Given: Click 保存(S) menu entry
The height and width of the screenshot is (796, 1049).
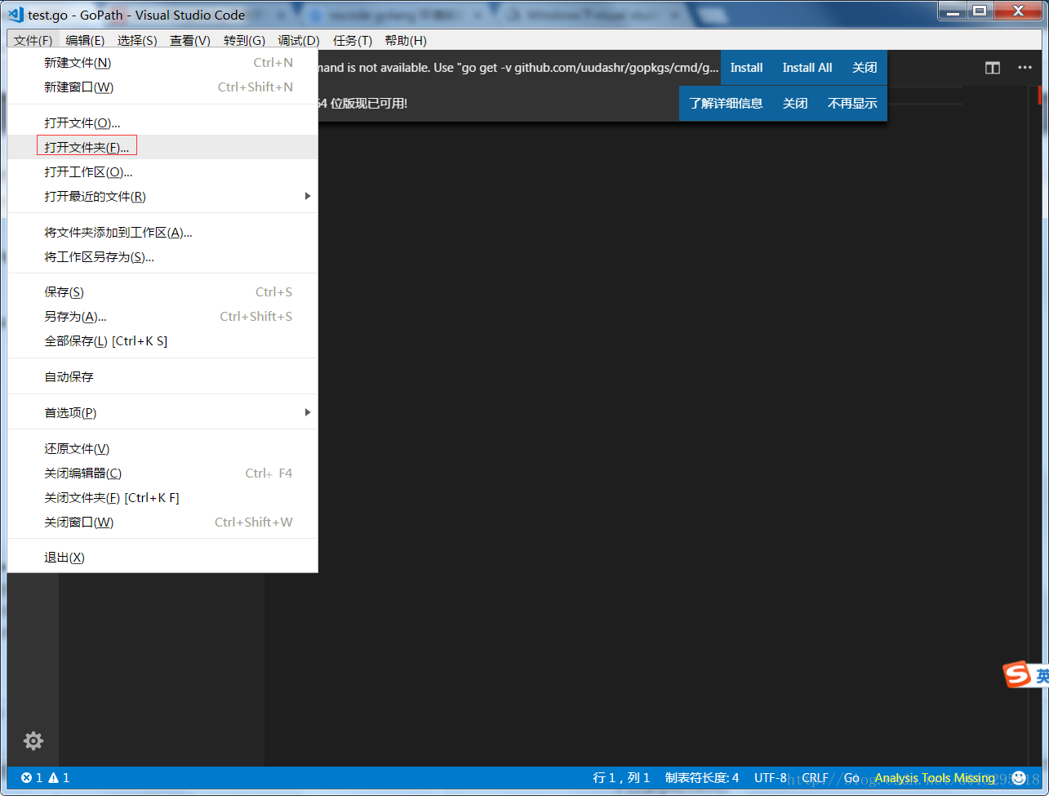Looking at the screenshot, I should [162, 292].
